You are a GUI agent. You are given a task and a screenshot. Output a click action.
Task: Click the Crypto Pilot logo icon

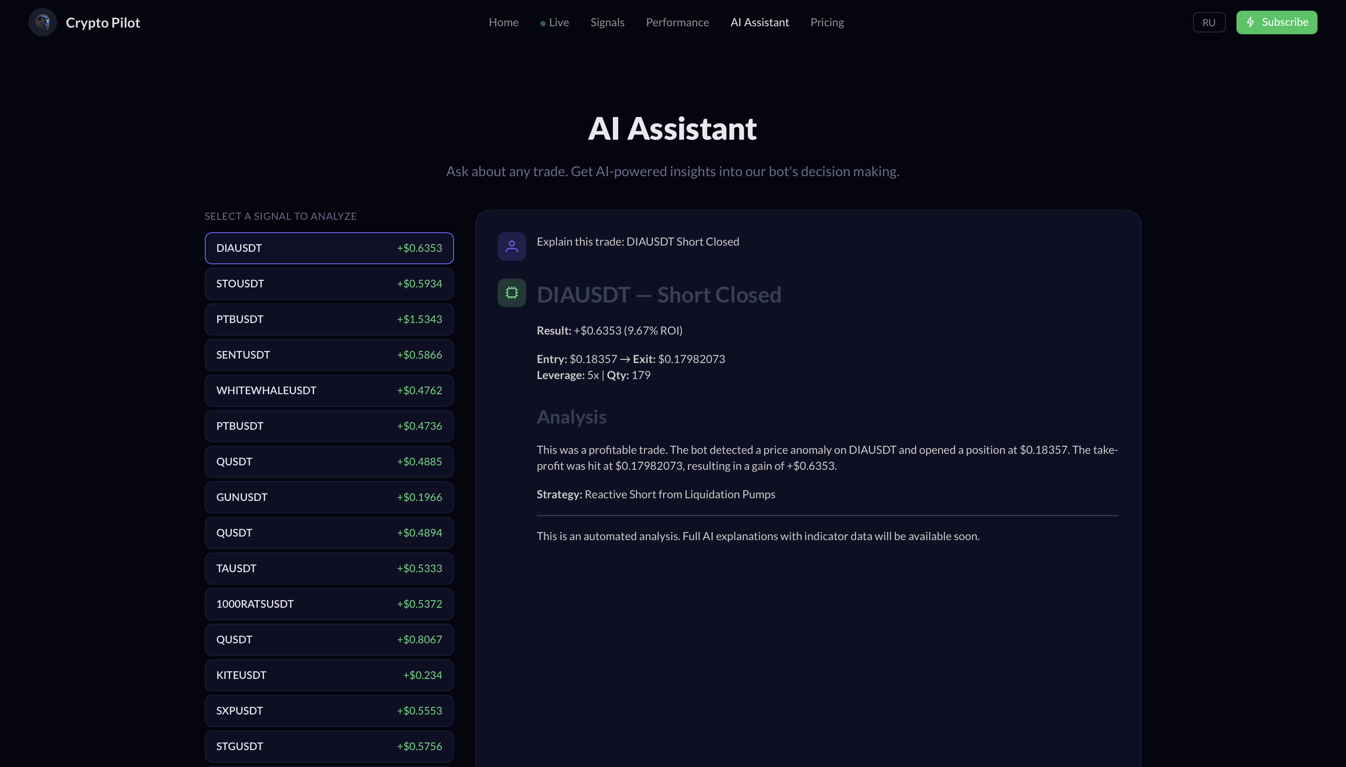click(x=42, y=22)
